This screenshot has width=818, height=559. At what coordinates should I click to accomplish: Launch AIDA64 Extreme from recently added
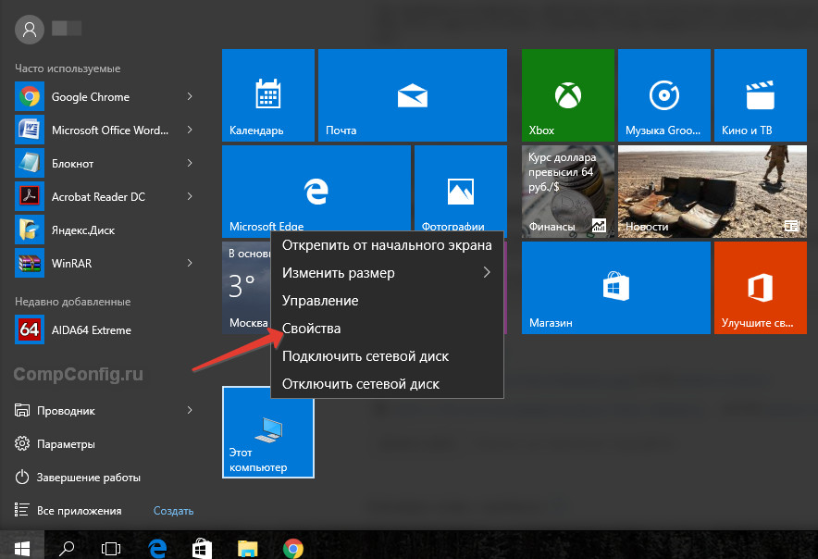[91, 330]
